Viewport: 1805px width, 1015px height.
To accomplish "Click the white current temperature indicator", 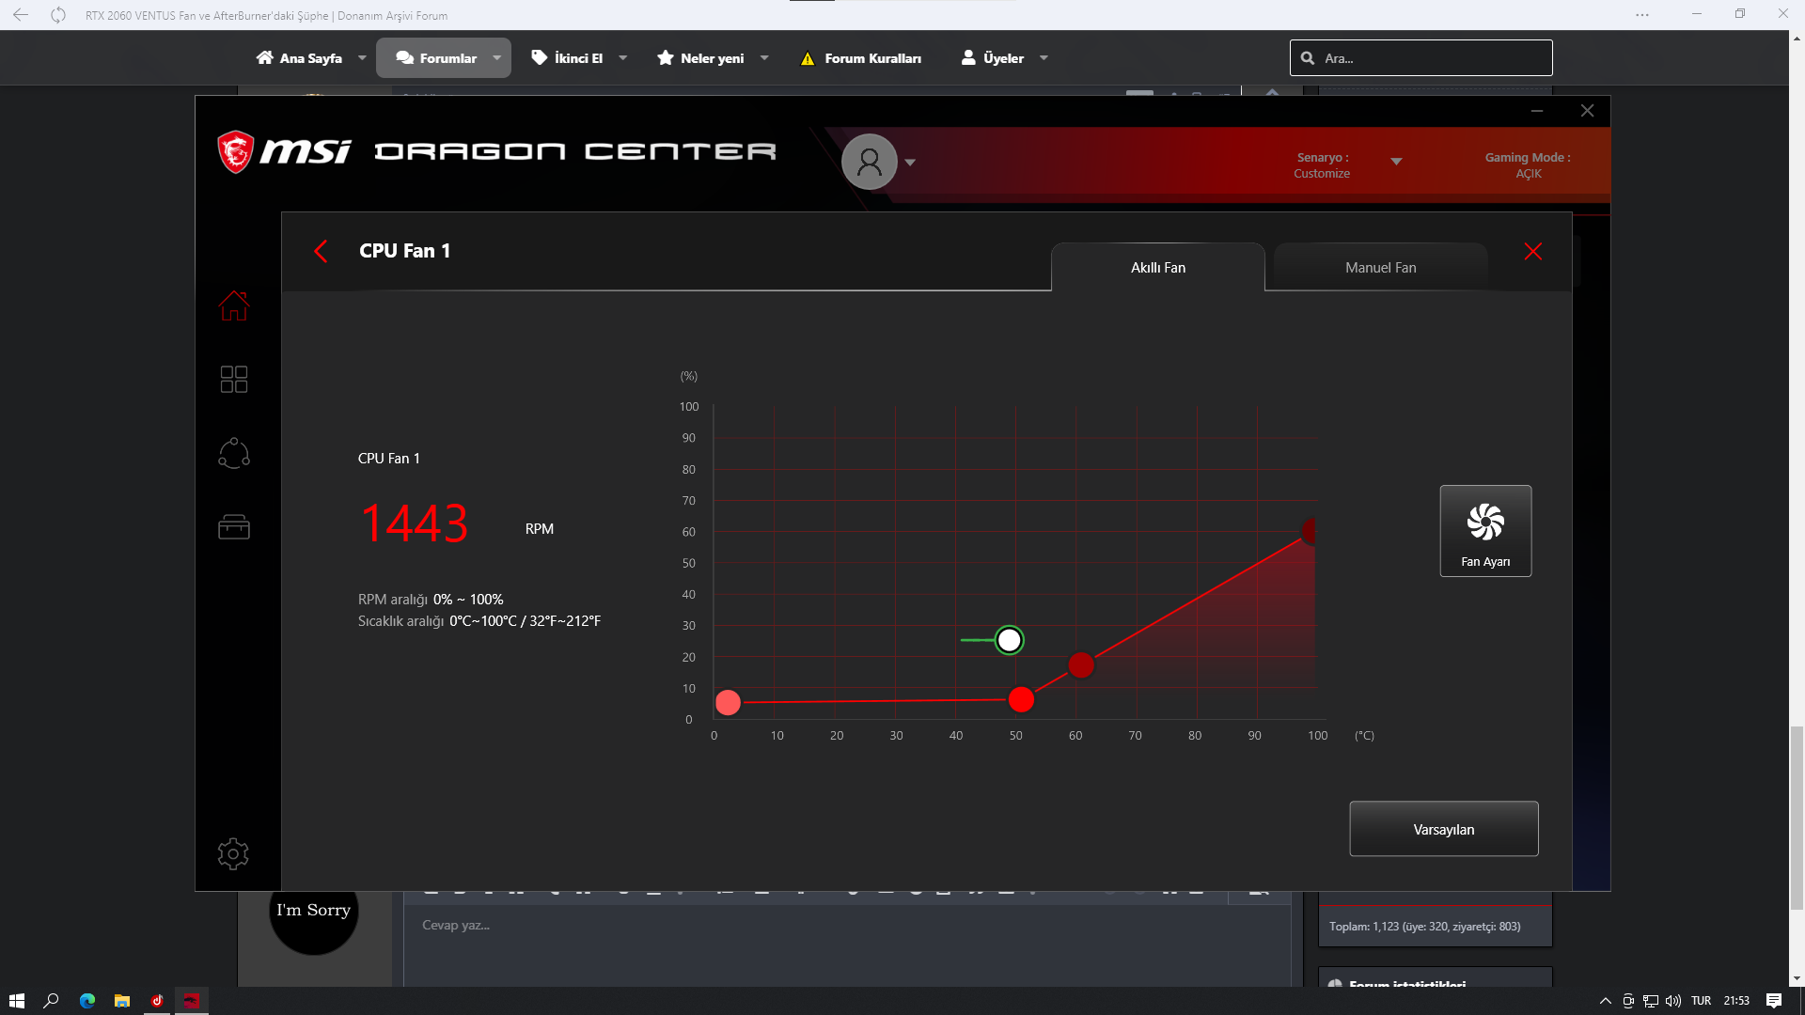I will click(x=1009, y=640).
